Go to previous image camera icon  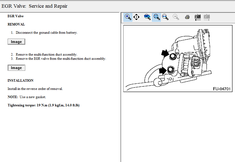[x=198, y=17]
